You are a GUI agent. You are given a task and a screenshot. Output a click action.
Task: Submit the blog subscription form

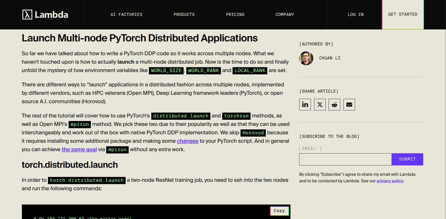[407, 159]
